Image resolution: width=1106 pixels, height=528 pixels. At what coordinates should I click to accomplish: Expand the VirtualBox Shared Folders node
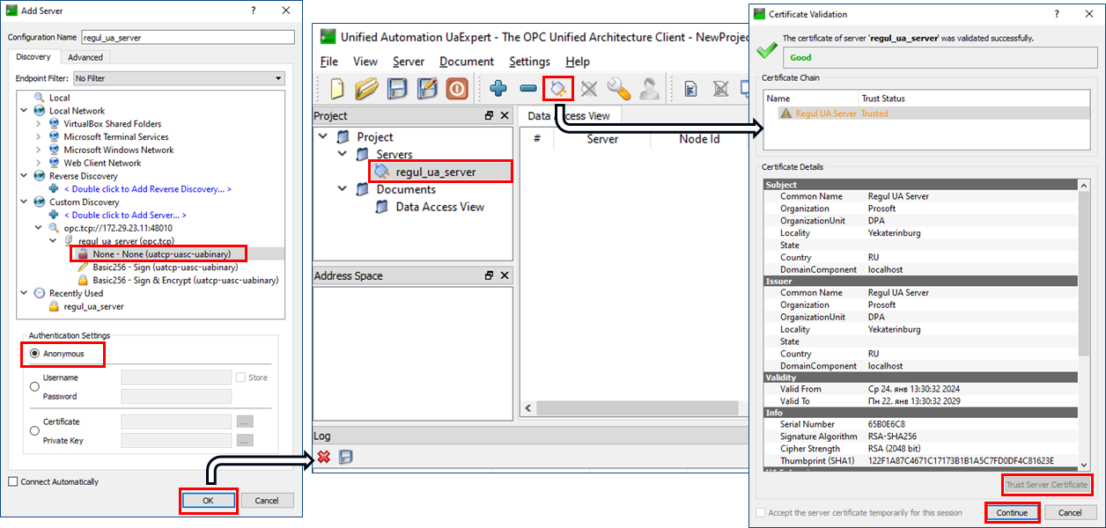(39, 124)
